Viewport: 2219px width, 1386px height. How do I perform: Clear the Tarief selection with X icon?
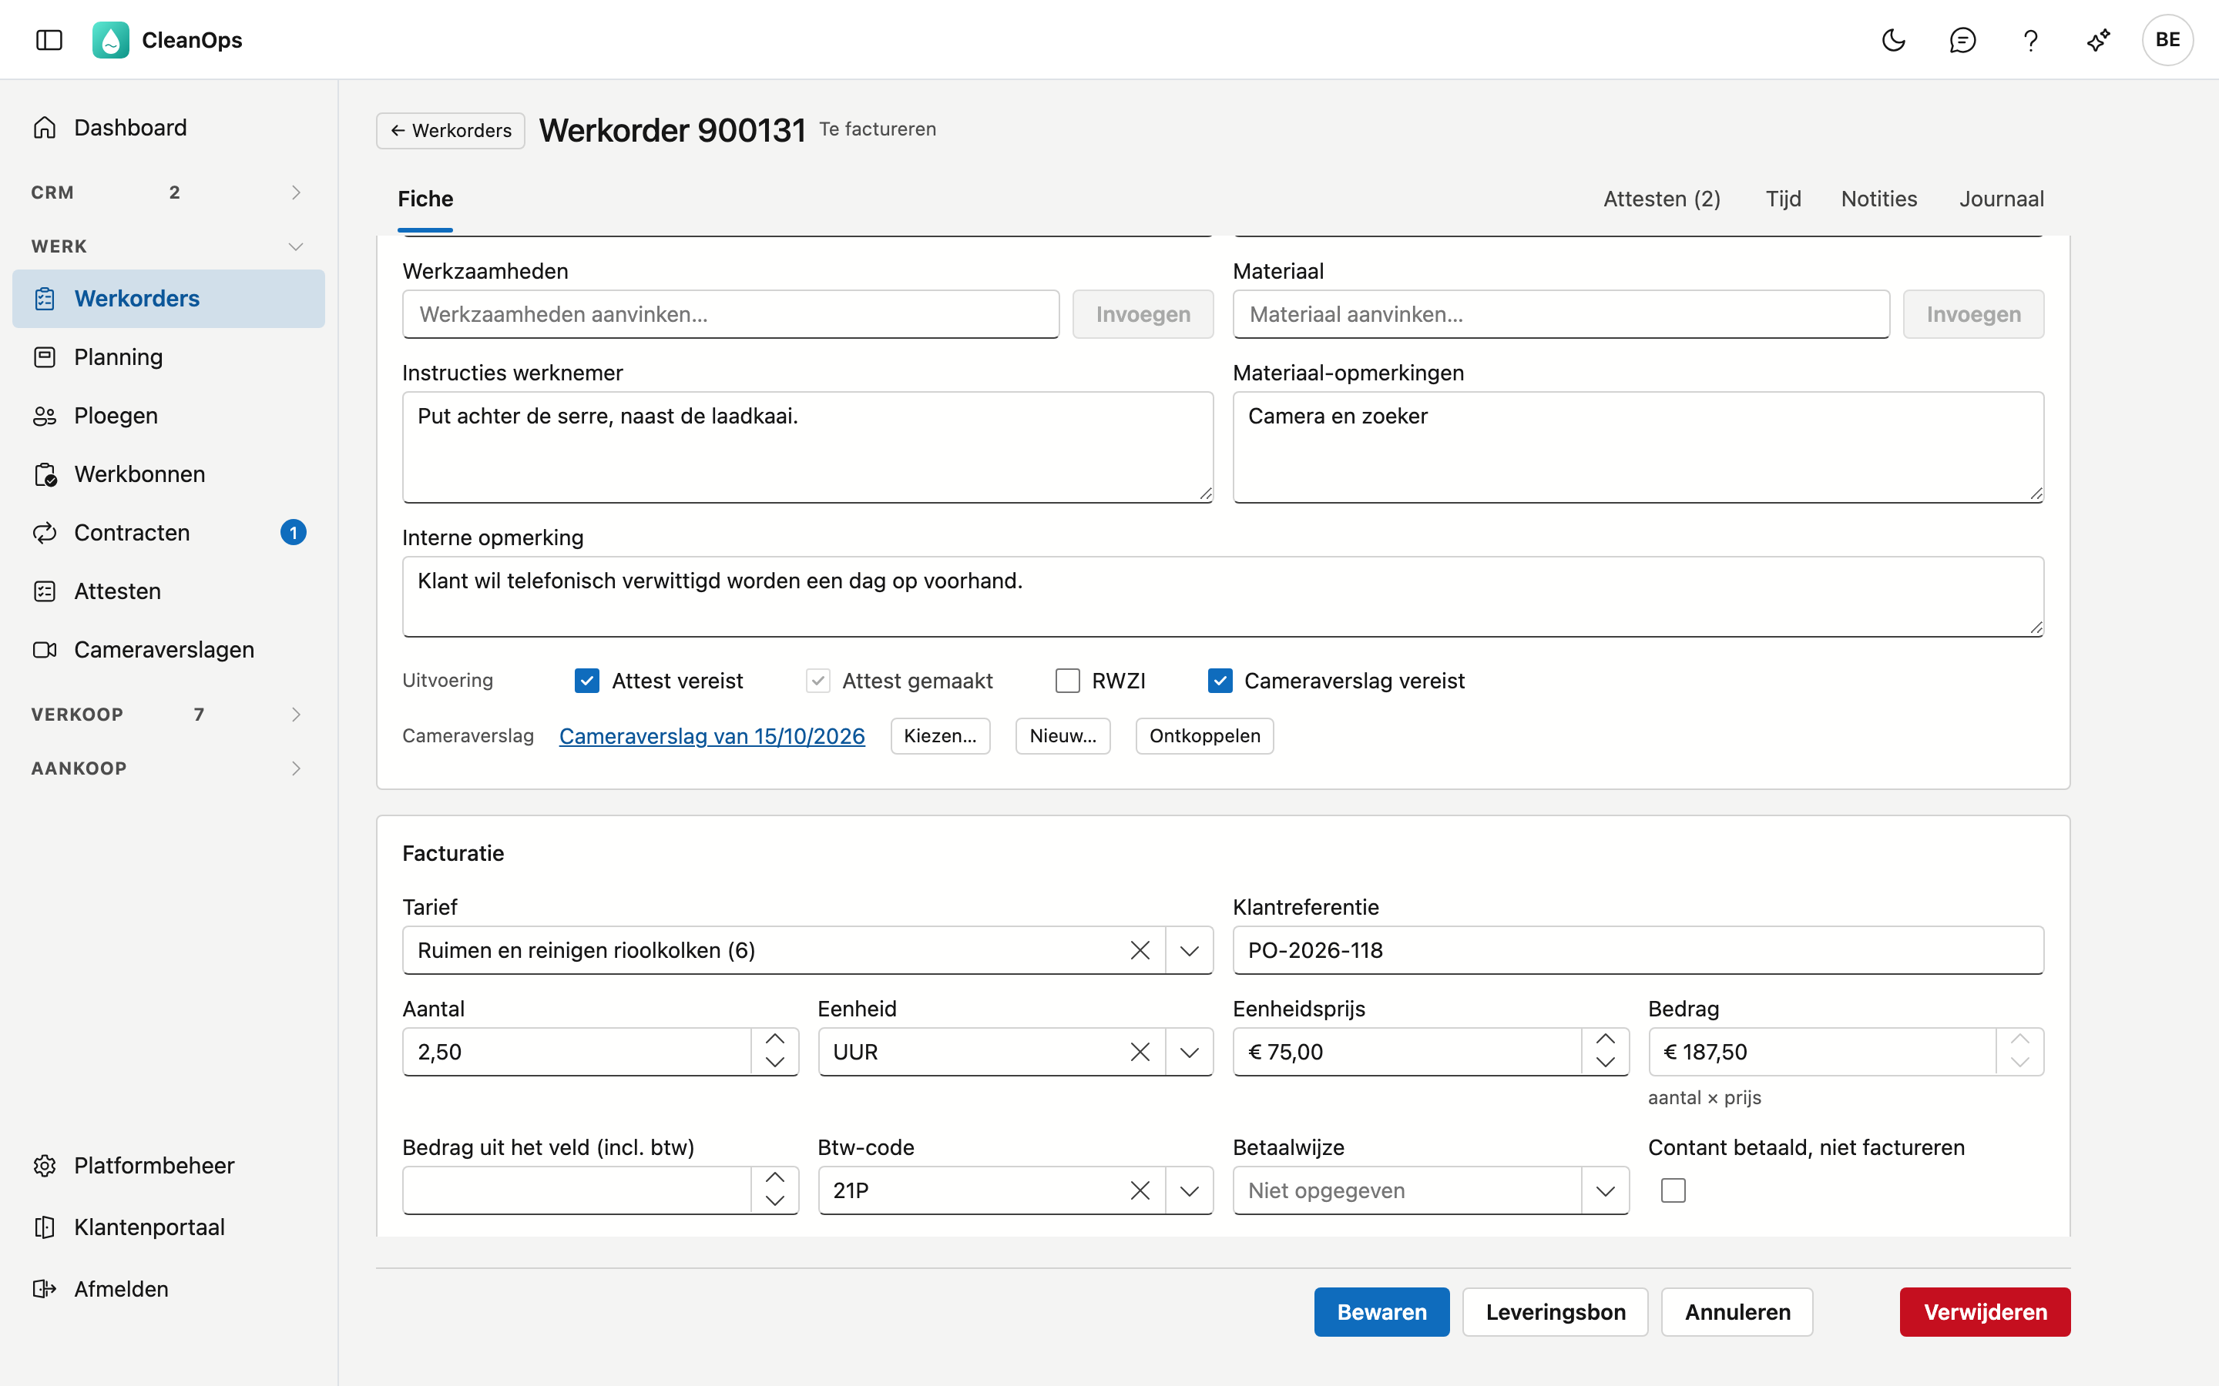coord(1140,949)
